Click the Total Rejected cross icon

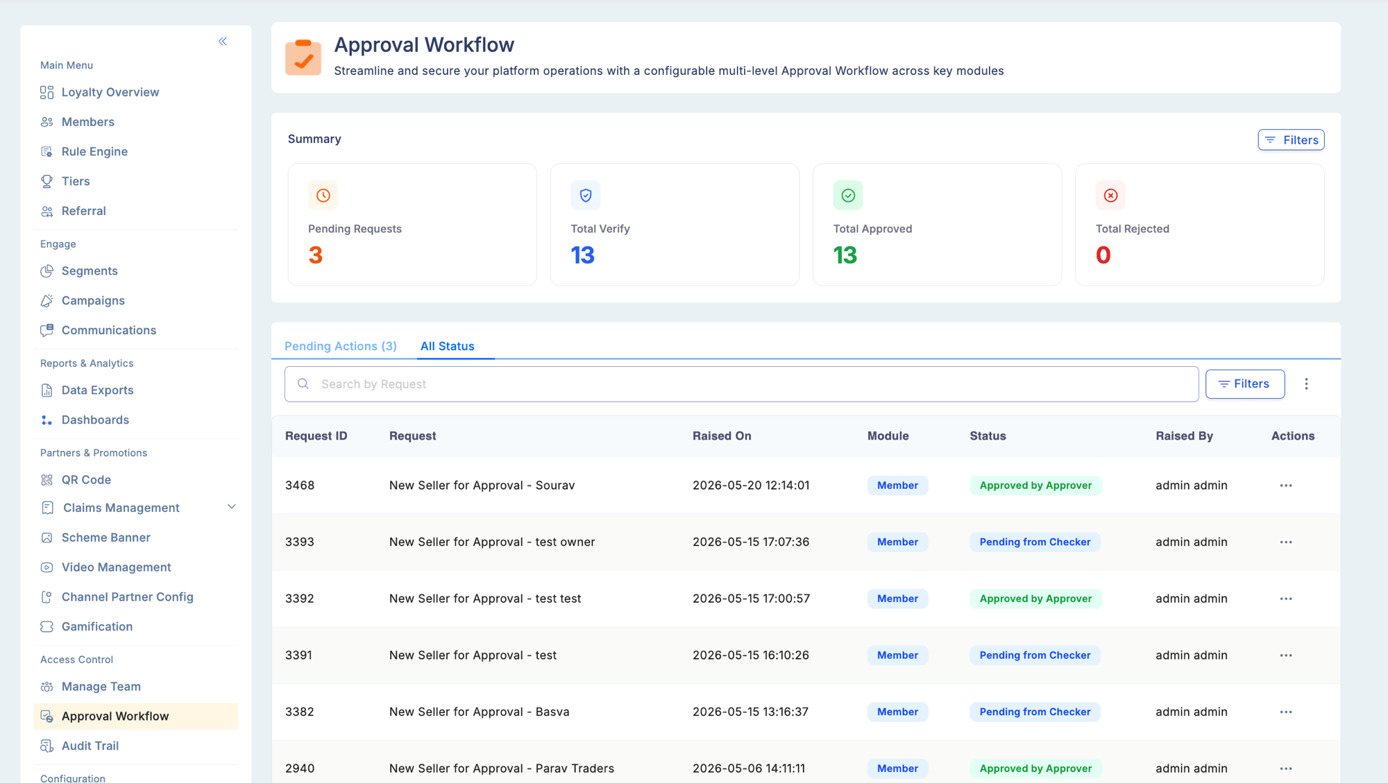tap(1110, 196)
